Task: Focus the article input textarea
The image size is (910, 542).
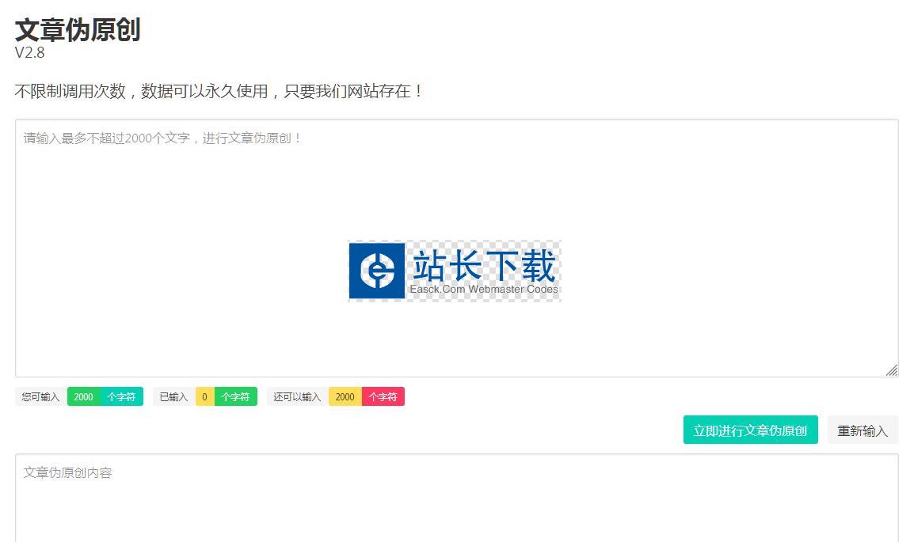Action: [x=457, y=248]
